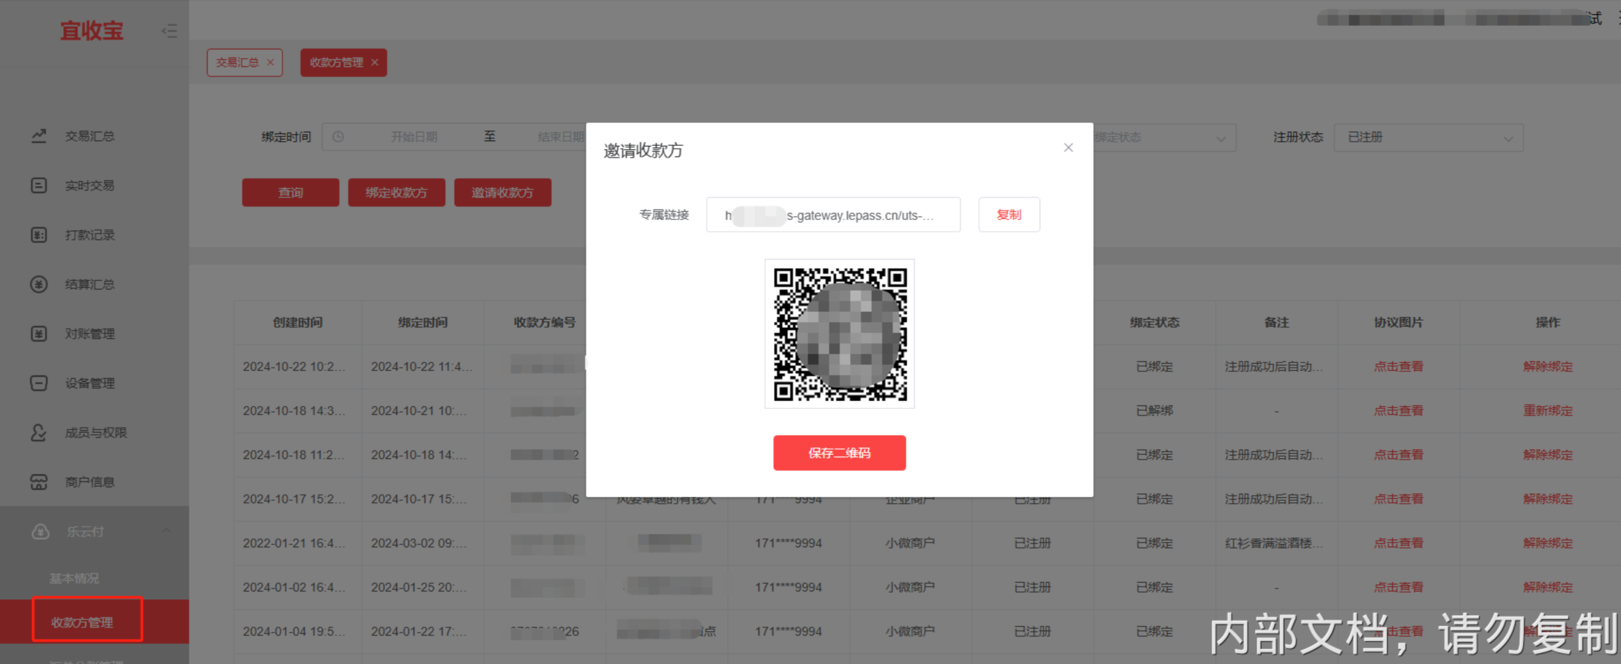The width and height of the screenshot is (1621, 664).
Task: Click the 打款记录 sidebar icon
Action: click(x=39, y=235)
